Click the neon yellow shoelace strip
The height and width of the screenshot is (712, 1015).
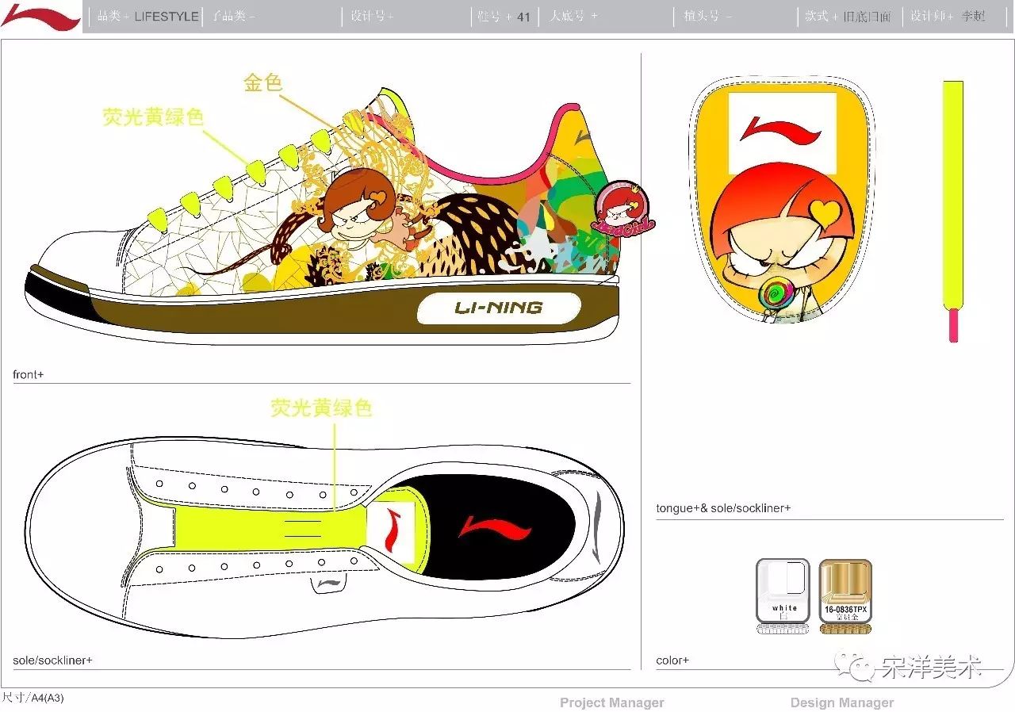(952, 196)
